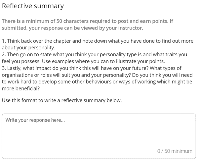
Task: Click into the 'Write your response here...' text box
Action: point(35,120)
